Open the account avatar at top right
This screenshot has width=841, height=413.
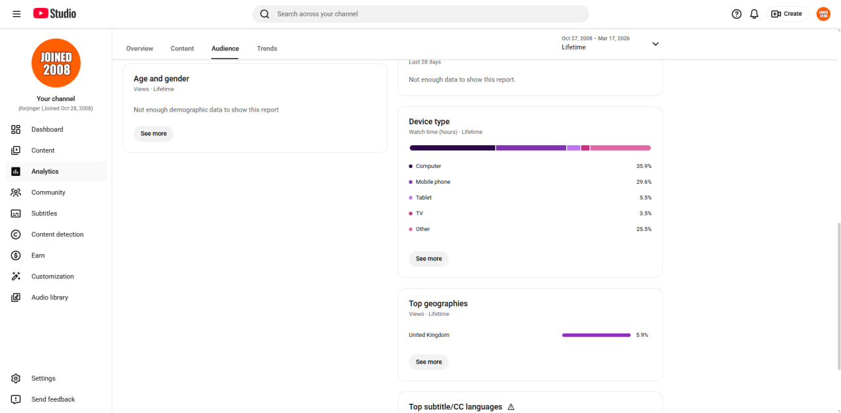pos(823,14)
